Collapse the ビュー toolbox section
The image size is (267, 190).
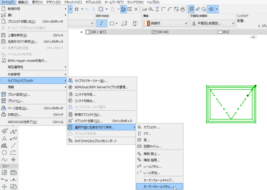[x=9, y=166]
